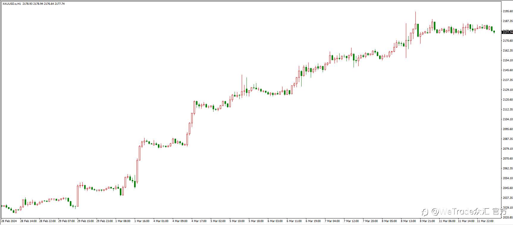Click the 2037.35 price axis label

click(508, 198)
